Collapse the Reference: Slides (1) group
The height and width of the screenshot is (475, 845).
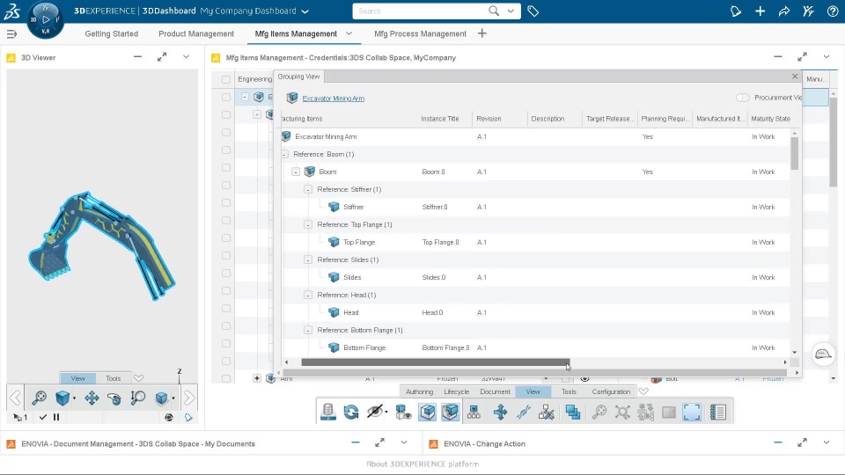pos(308,259)
